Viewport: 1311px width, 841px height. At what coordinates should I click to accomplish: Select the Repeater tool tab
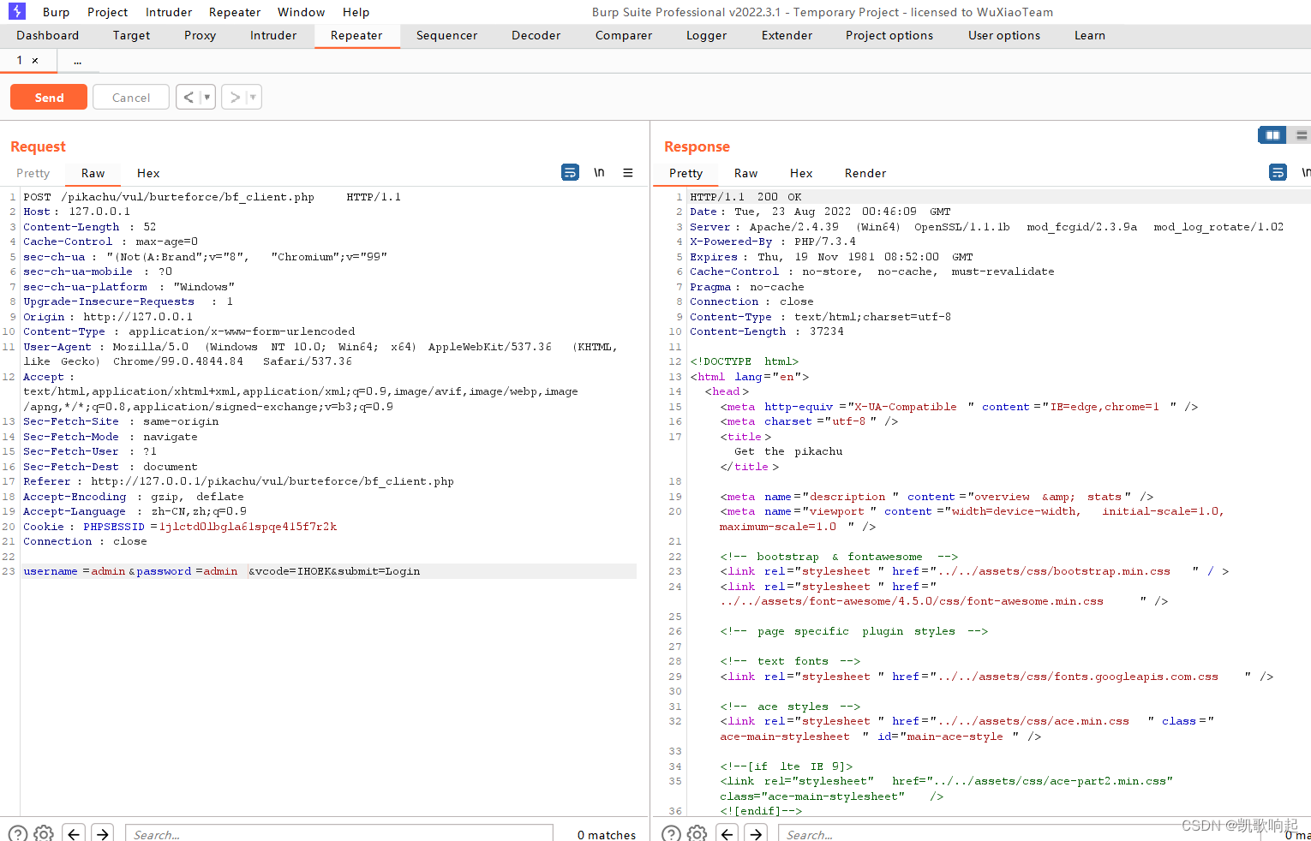pos(356,35)
